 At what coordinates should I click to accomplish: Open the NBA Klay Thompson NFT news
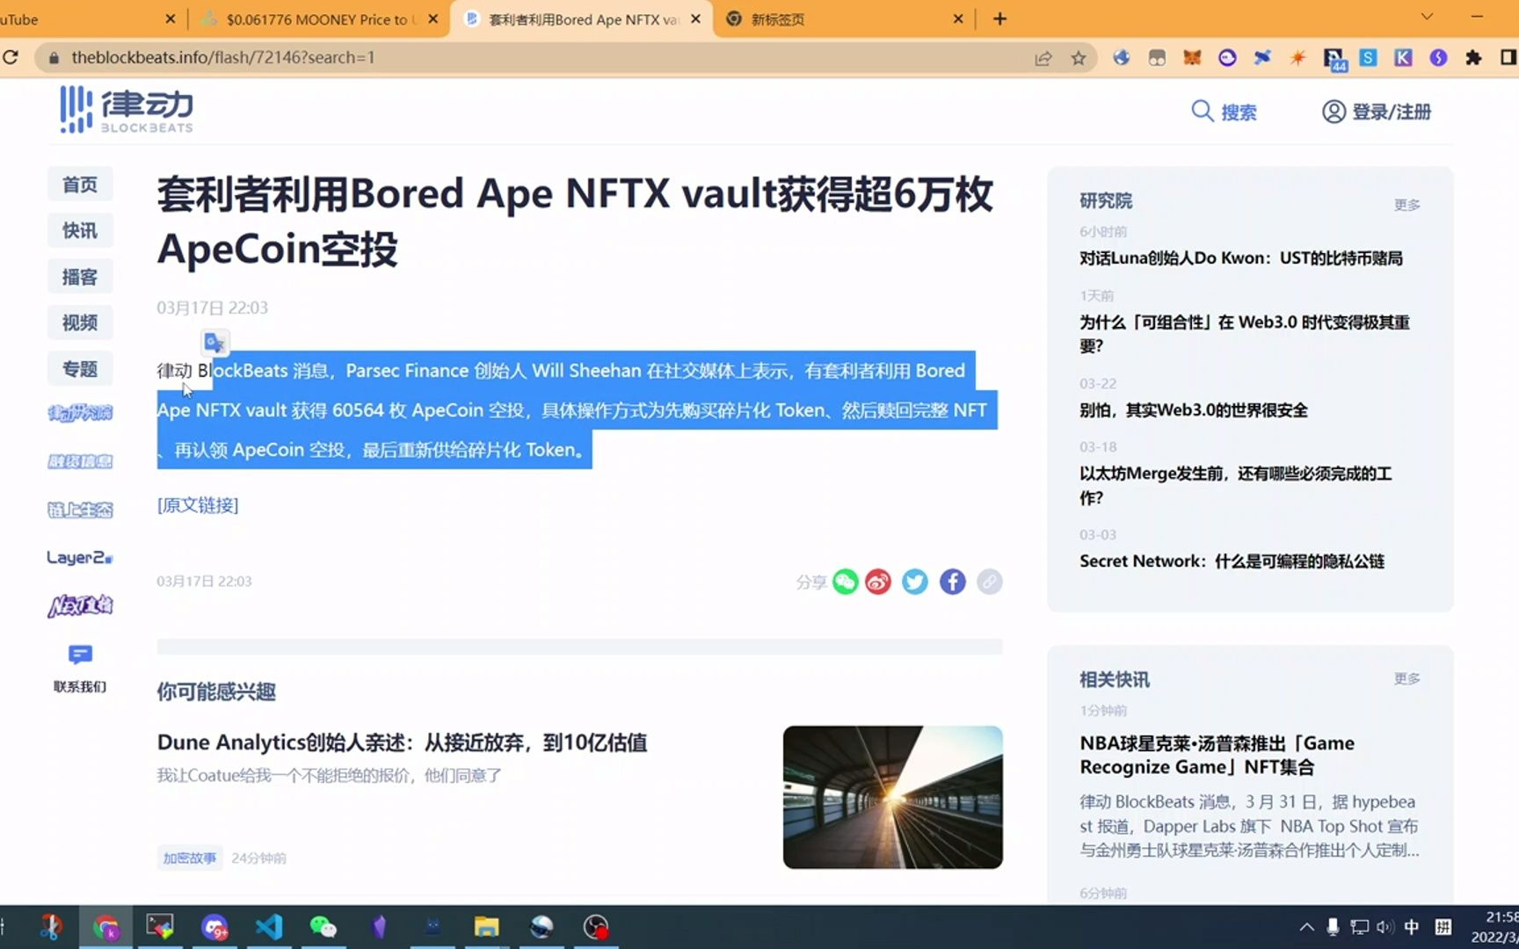click(x=1217, y=755)
